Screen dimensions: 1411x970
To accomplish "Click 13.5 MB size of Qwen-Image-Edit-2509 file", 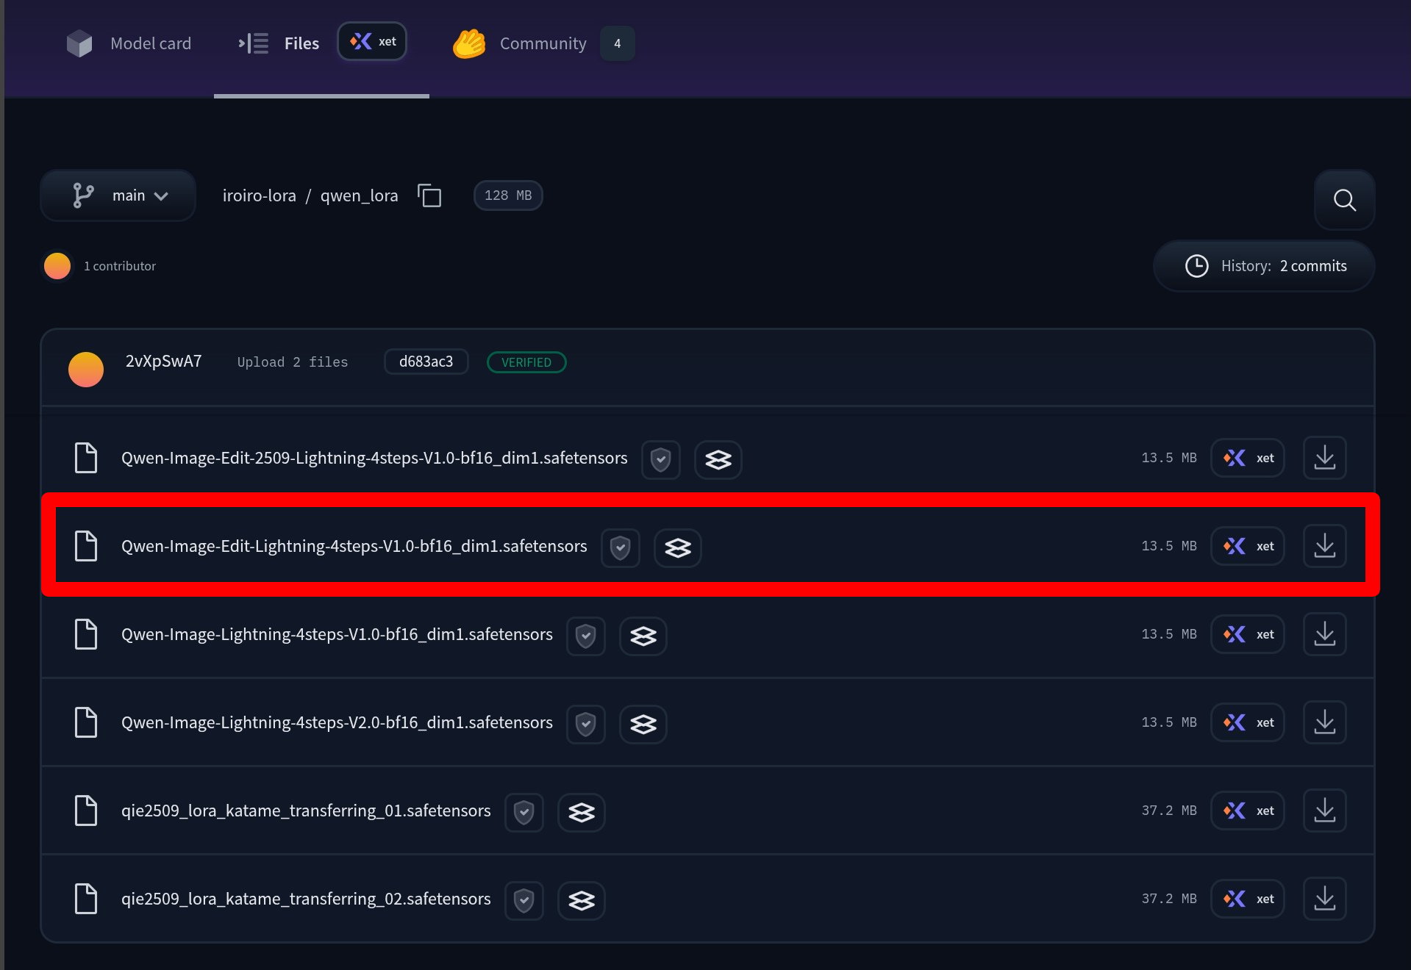I will pos(1169,458).
